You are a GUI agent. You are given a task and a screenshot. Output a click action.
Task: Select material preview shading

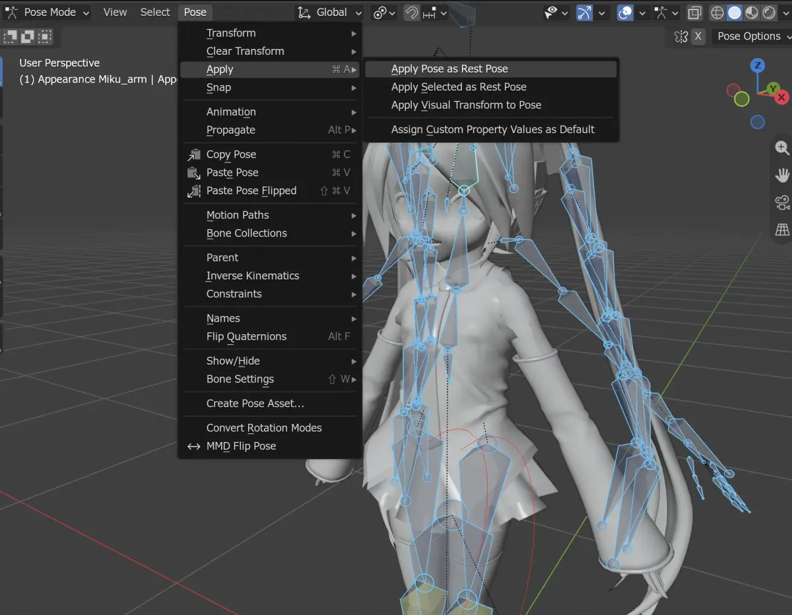click(x=752, y=13)
